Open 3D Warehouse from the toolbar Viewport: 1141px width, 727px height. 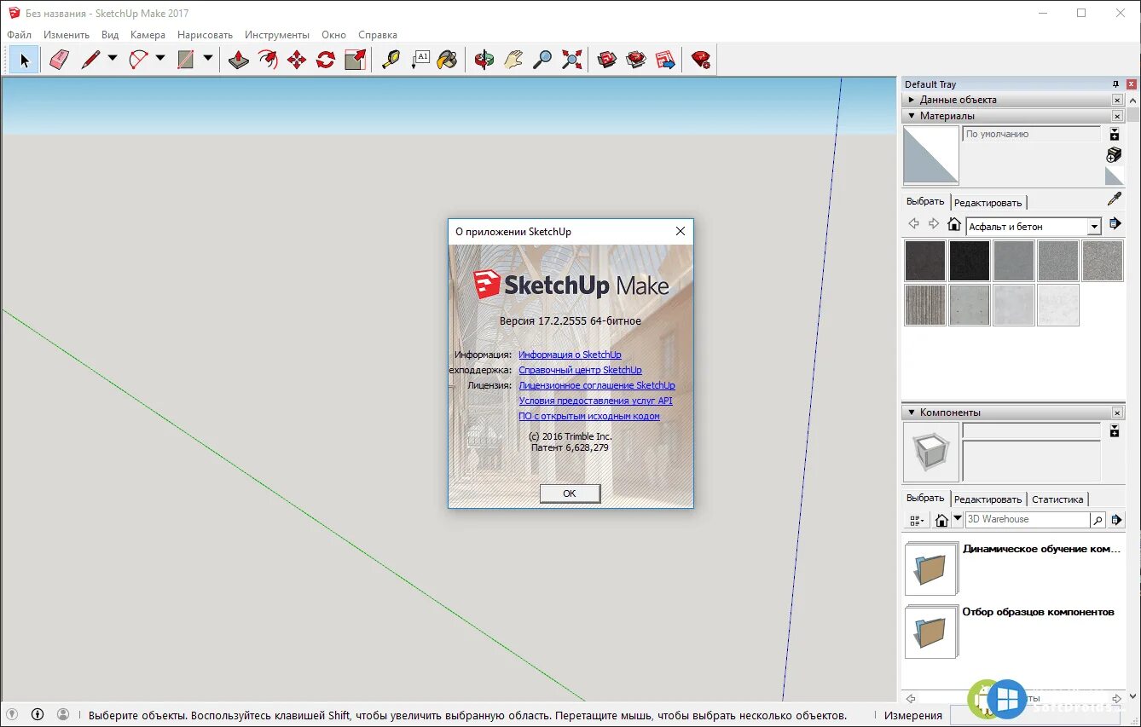(607, 60)
